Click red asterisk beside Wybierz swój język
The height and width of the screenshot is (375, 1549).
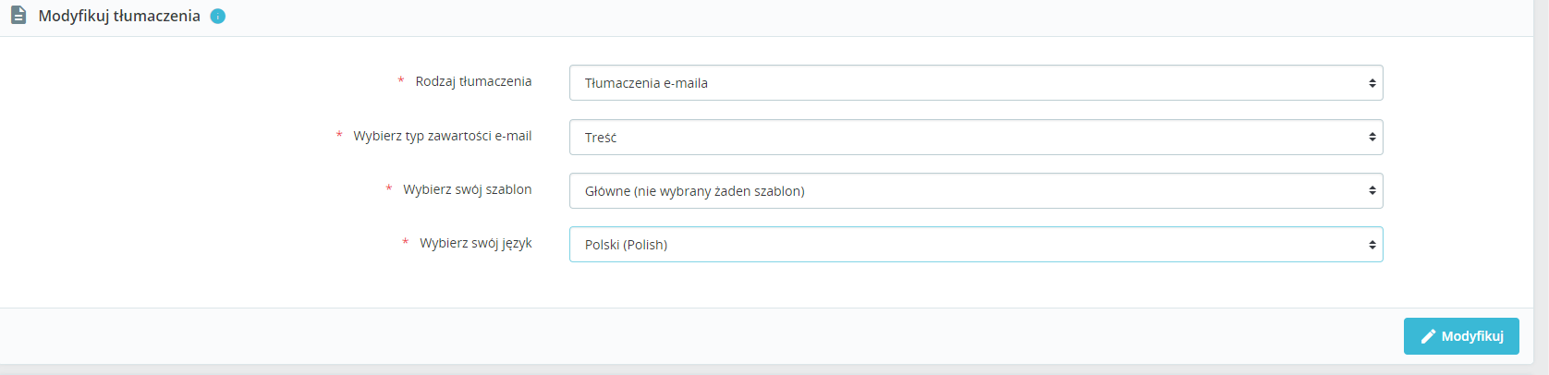pyautogui.click(x=406, y=243)
